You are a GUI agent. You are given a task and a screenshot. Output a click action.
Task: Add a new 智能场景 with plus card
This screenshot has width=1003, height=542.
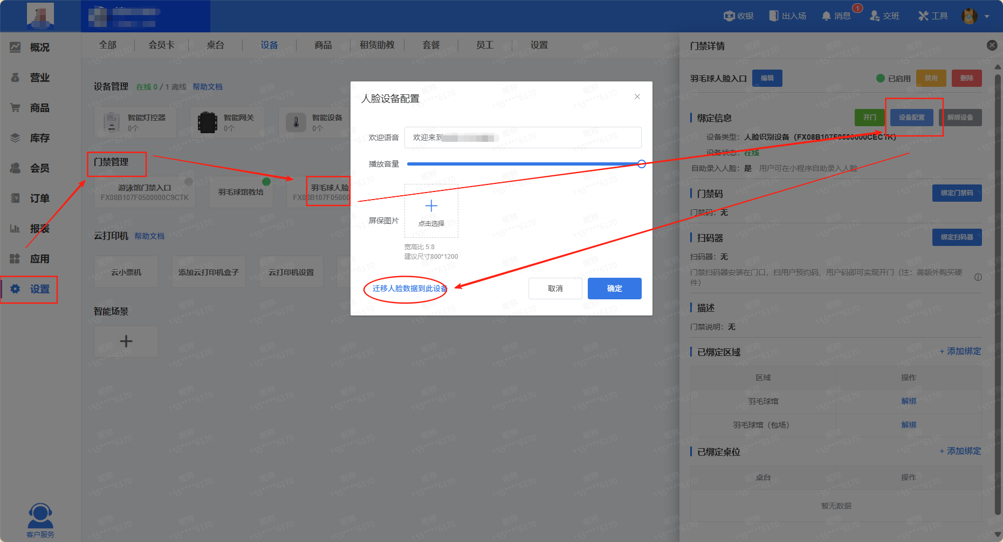point(126,341)
